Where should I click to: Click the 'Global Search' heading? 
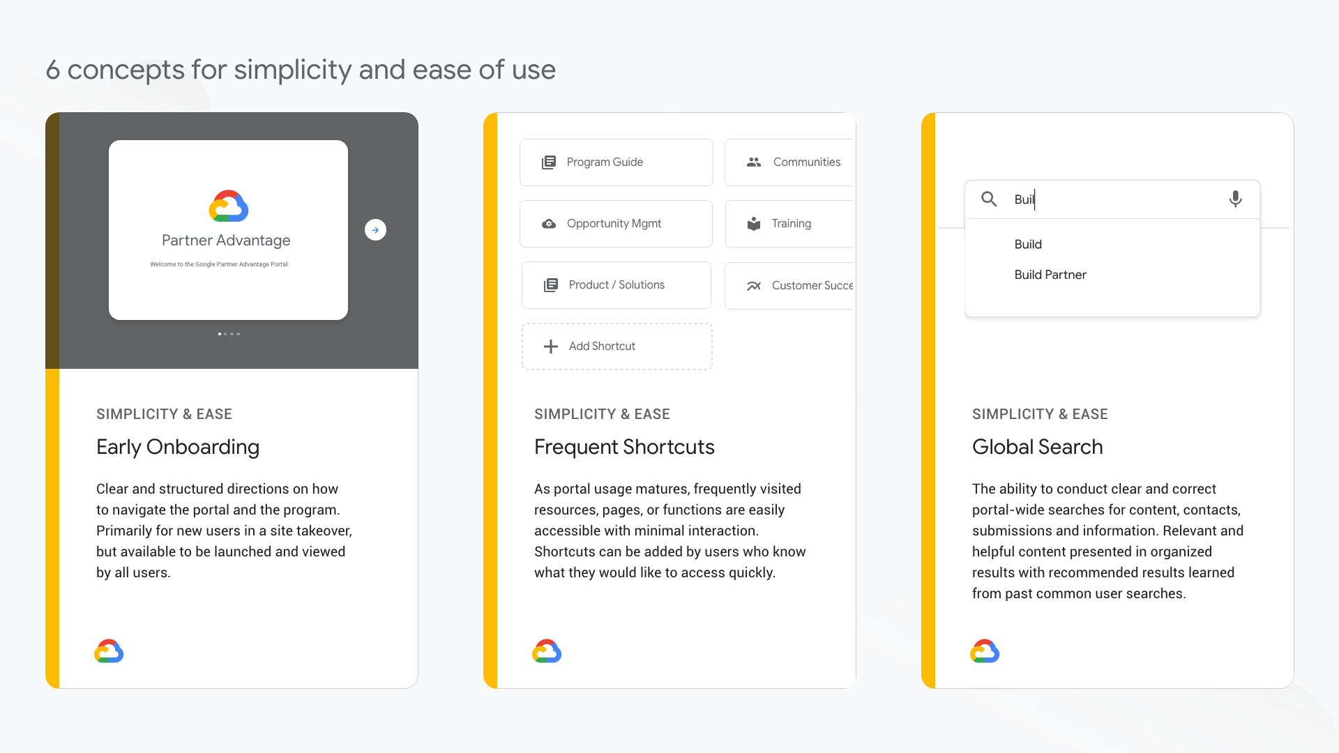[1038, 447]
